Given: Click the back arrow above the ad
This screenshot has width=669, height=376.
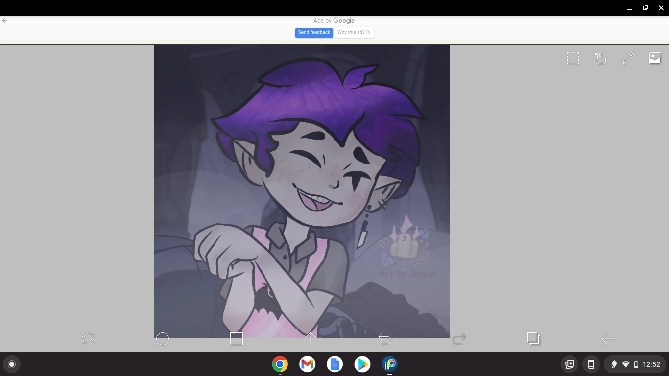Looking at the screenshot, I should tap(5, 20).
